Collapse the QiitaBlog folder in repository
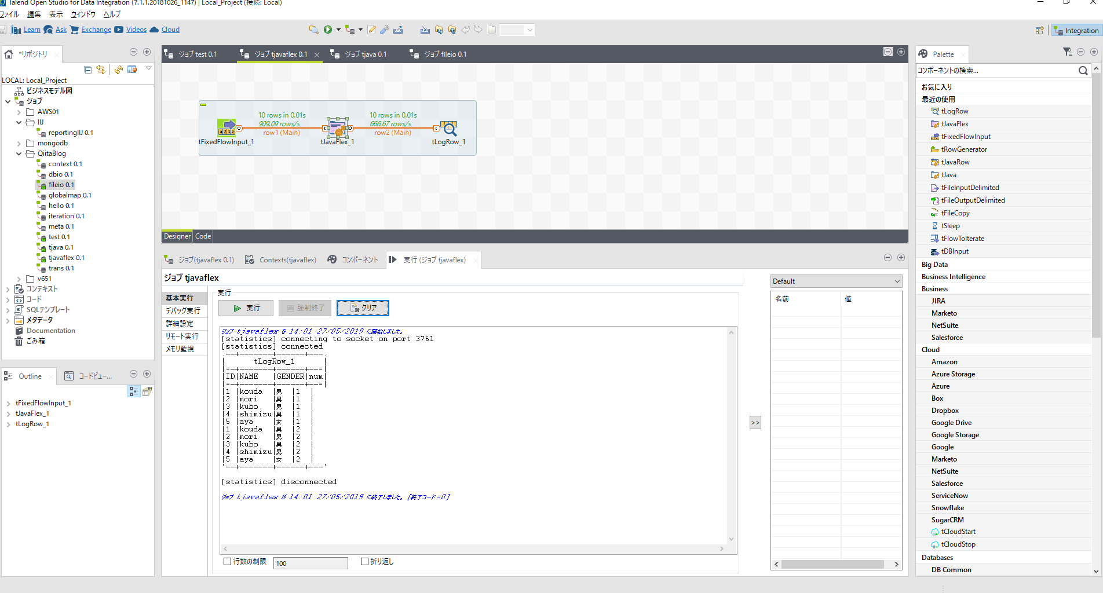 (x=19, y=153)
